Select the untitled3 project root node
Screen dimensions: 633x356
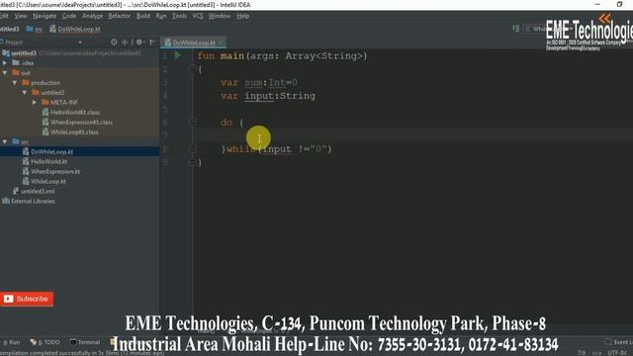[x=24, y=52]
